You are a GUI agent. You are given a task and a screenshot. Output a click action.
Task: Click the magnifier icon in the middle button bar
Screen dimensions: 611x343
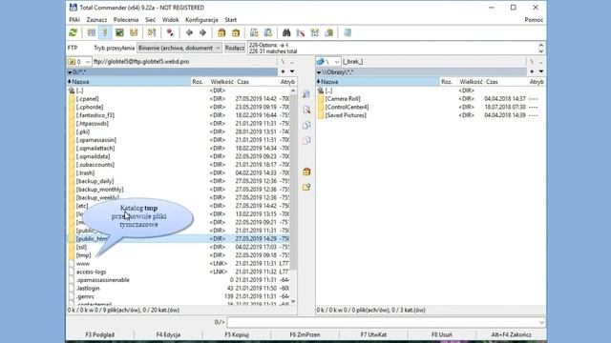pos(306,110)
